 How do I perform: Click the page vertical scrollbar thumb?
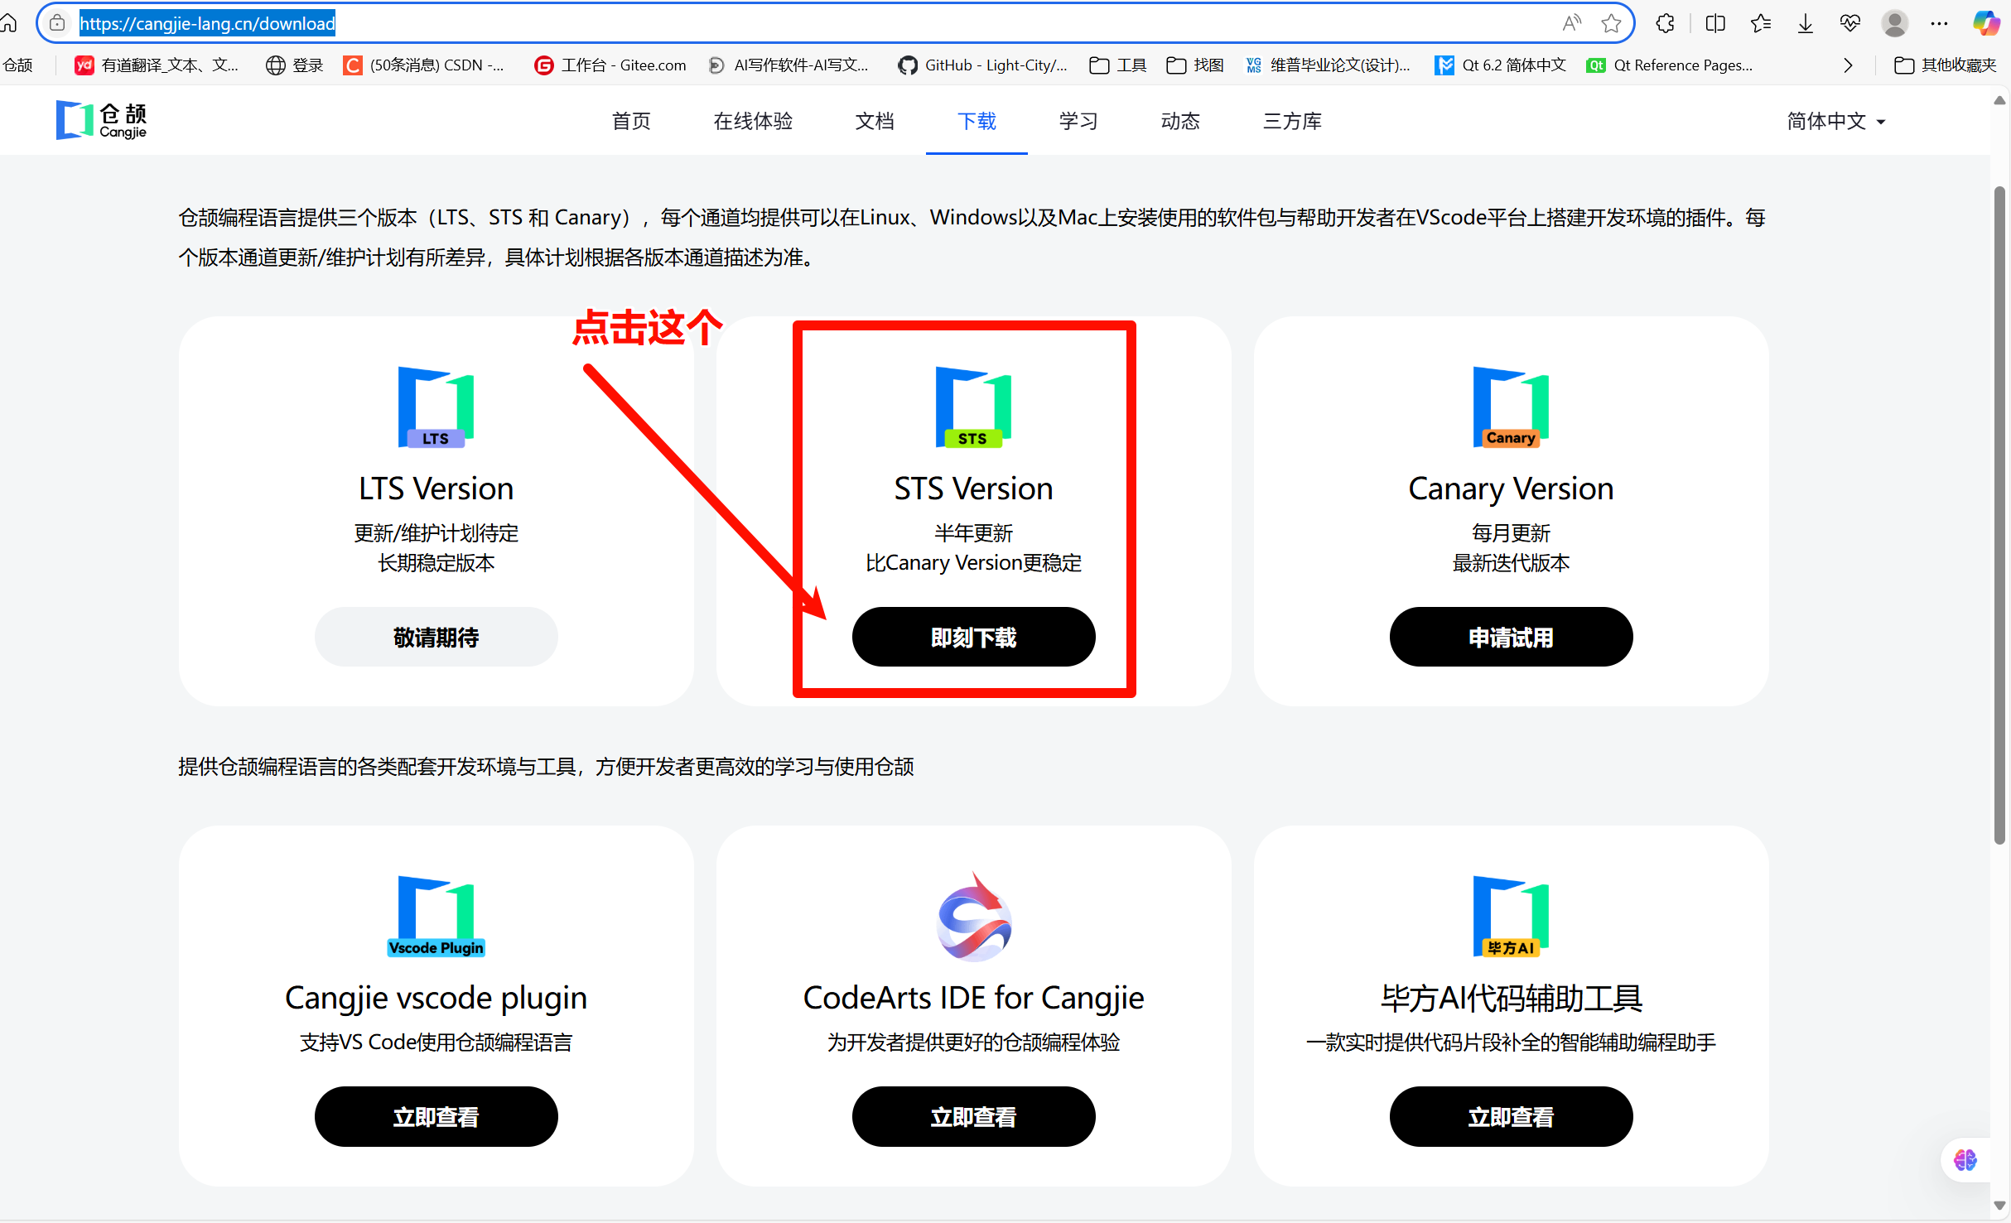(1999, 513)
